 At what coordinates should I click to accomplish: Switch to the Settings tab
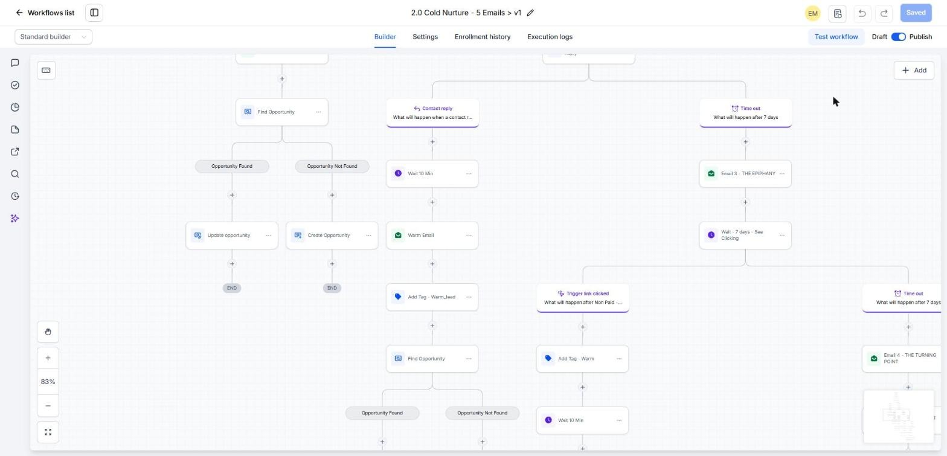[x=425, y=37]
